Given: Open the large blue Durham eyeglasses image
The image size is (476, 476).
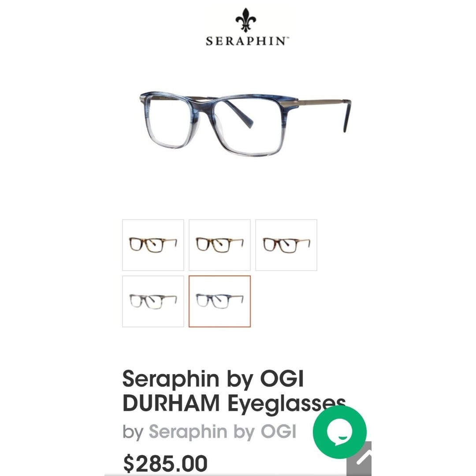Looking at the screenshot, I should [x=245, y=123].
